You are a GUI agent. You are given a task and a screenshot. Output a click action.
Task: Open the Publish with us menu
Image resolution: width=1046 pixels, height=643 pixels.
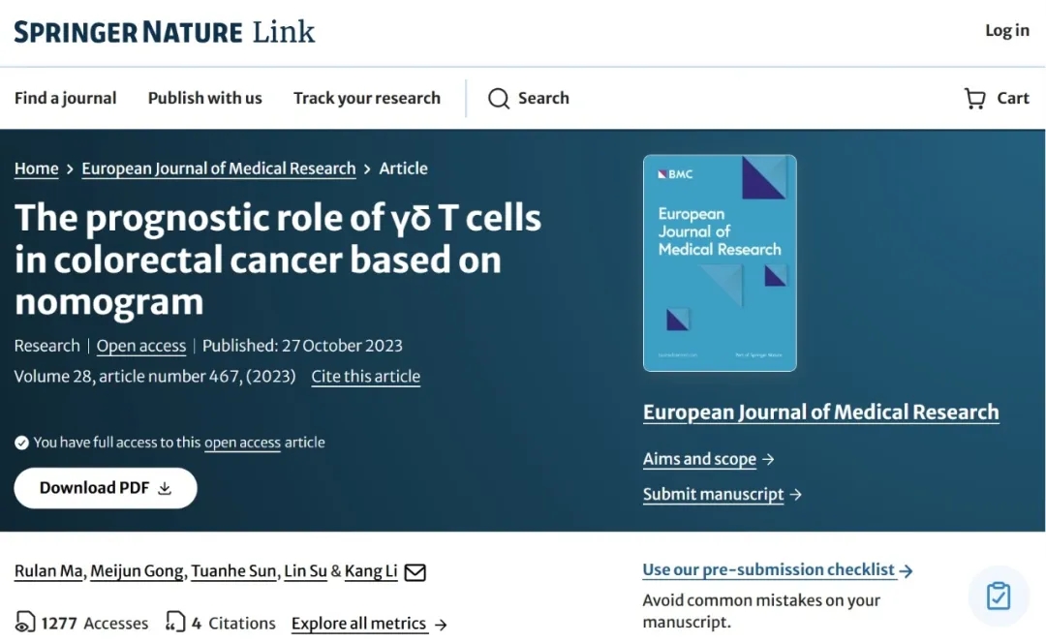point(204,99)
